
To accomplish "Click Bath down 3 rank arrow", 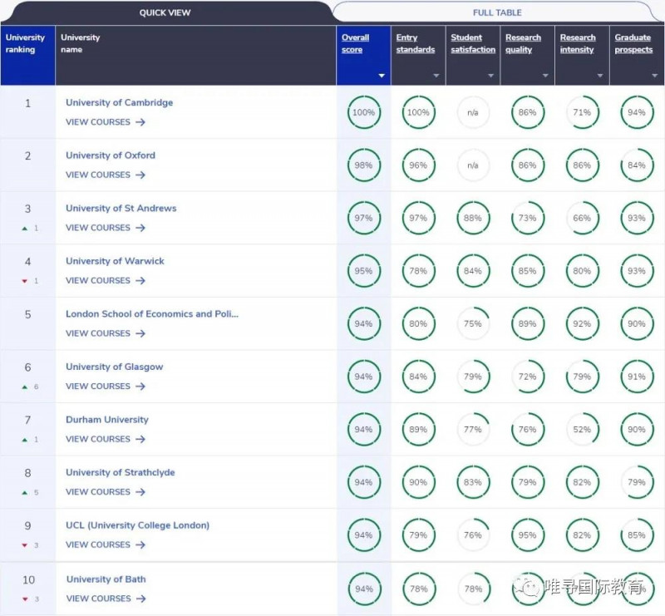I will point(25,599).
